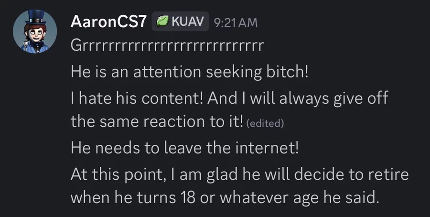Click the "(edited)" indicator
Screen dimensions: 430x217
264,123
